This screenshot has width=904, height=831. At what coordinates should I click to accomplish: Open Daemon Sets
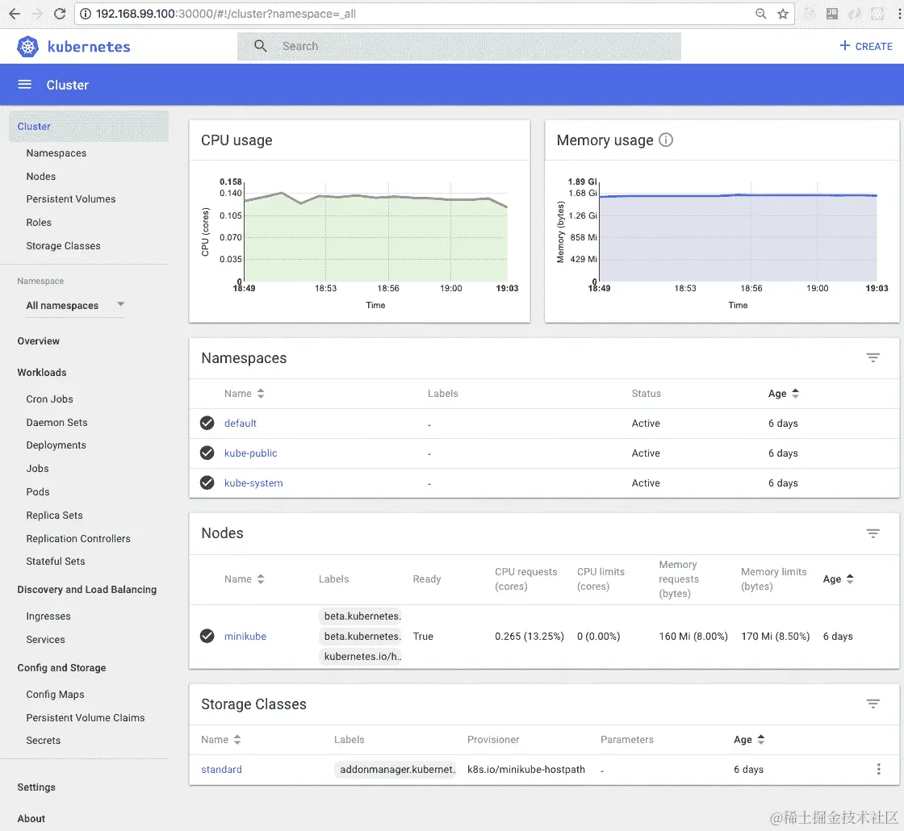[56, 423]
